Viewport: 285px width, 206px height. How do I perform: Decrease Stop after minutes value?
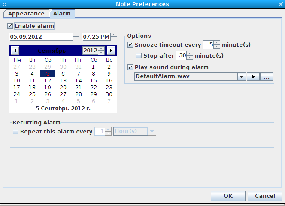pyautogui.click(x=190, y=57)
